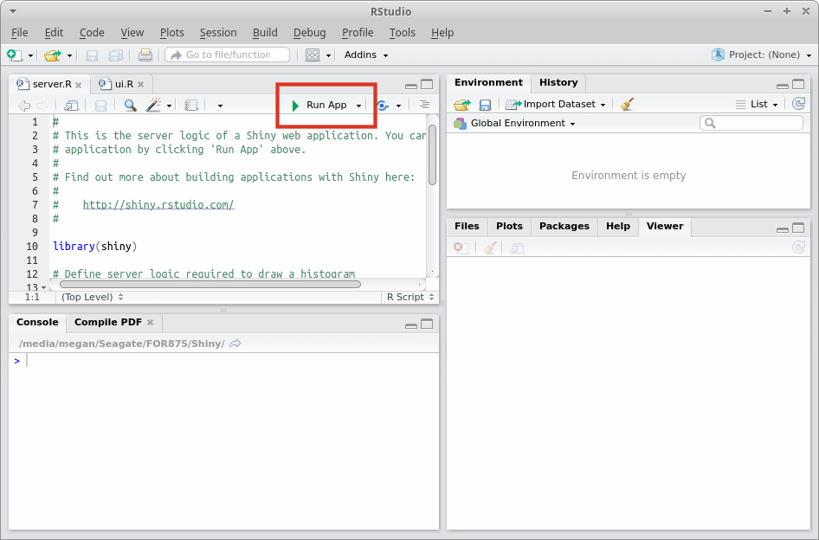The width and height of the screenshot is (819, 540).
Task: Open the List view dropdown in Environment
Action: 757,105
